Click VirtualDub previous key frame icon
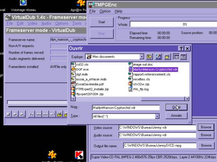Viewport: 217px width, 162px height. tap(60, 114)
